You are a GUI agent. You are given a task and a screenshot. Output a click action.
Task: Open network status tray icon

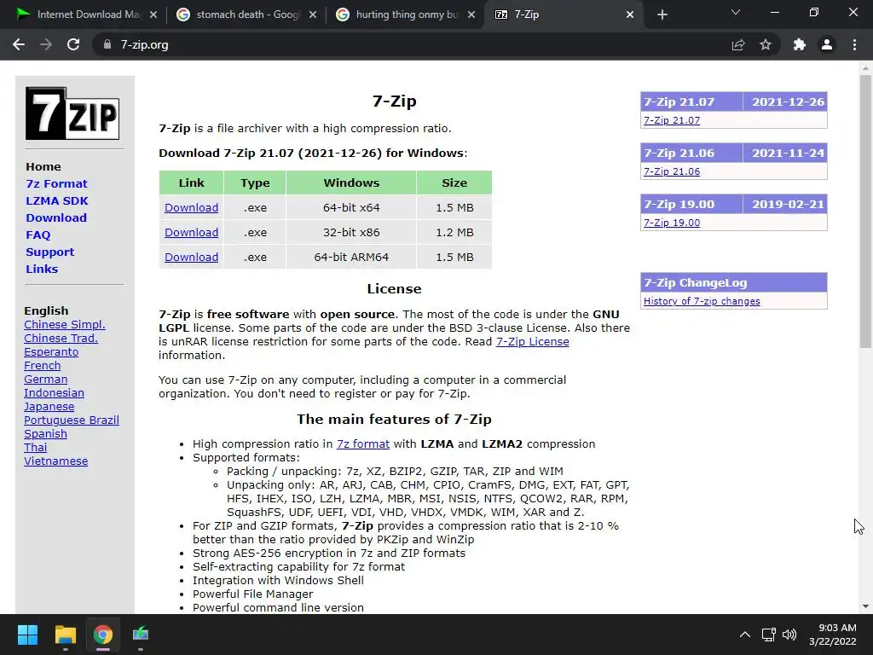(769, 635)
